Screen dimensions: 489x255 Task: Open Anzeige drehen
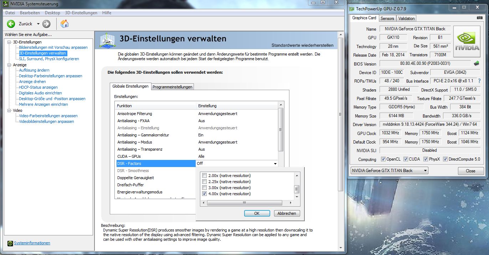[32, 82]
